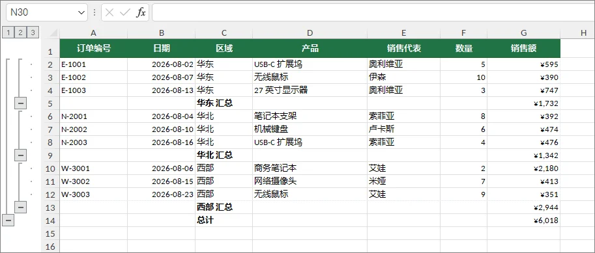The width and height of the screenshot is (595, 253).
Task: Select sales rep cell 伊森
Action: (x=403, y=77)
